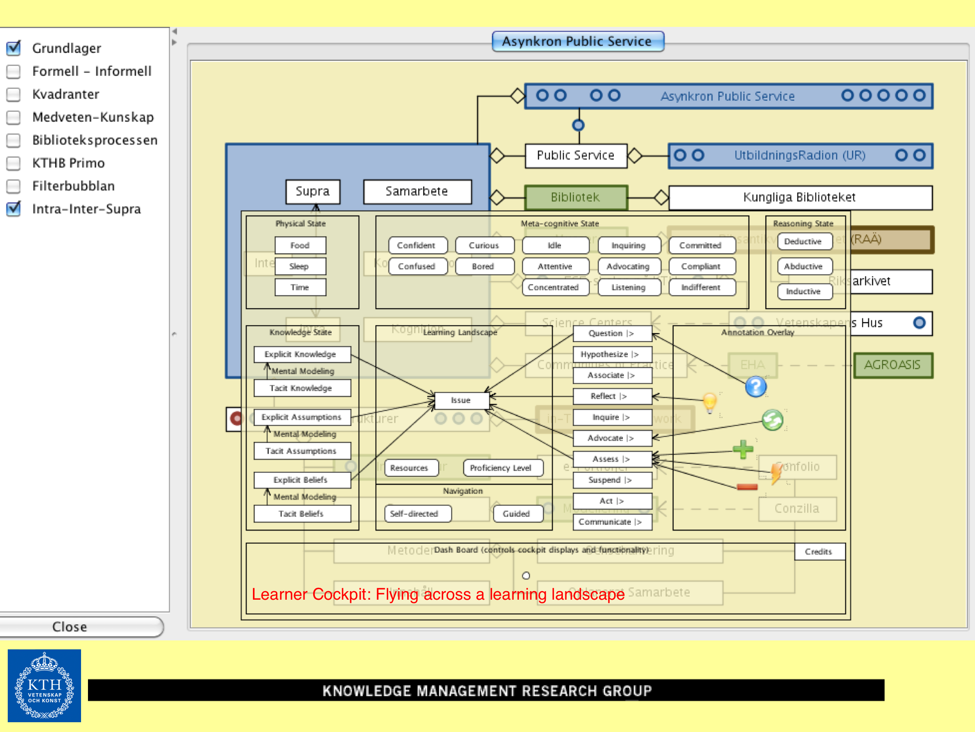Uncheck the Grundlager checkbox
The image size is (975, 732).
tap(14, 48)
